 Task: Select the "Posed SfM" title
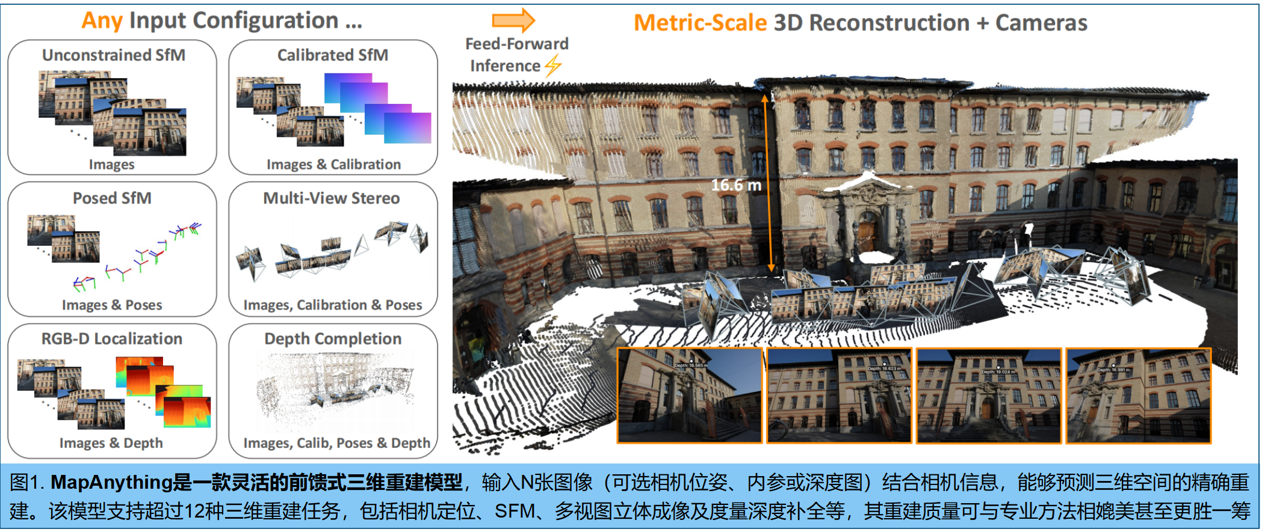[x=112, y=198]
